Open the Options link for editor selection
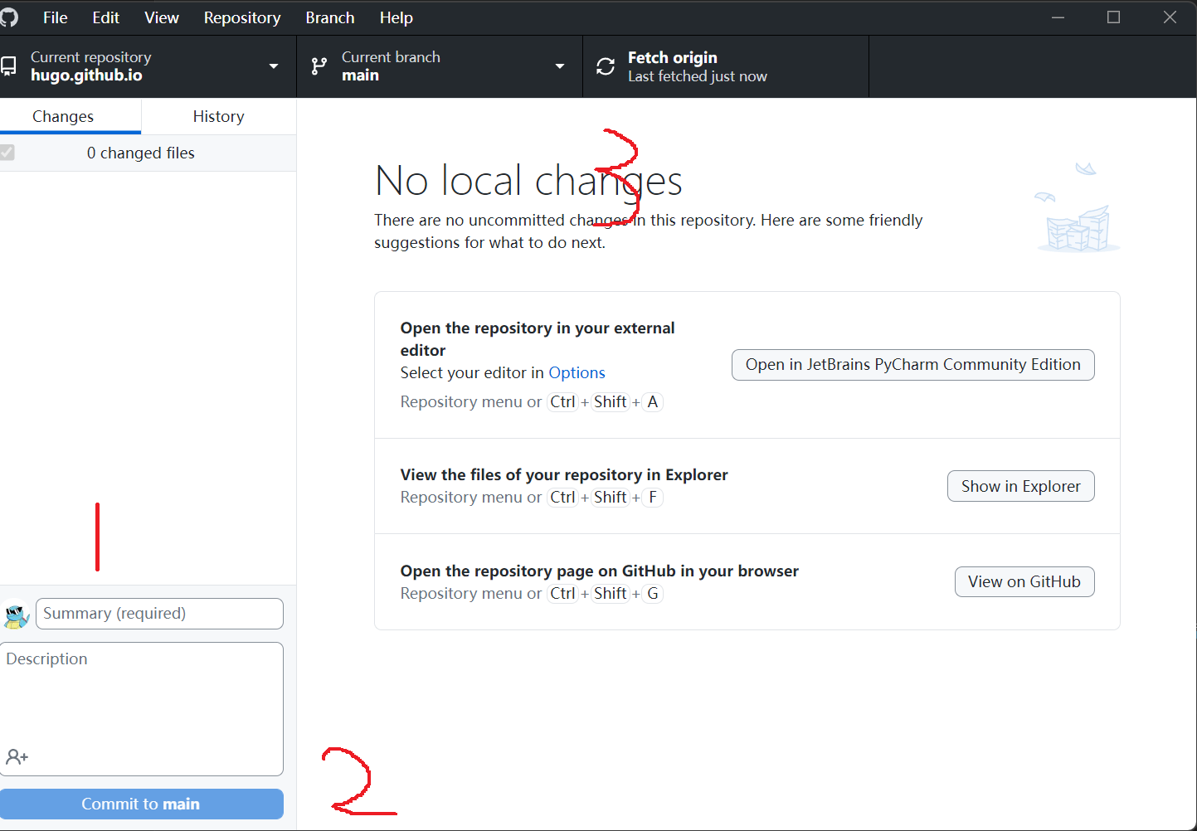Viewport: 1197px width, 831px height. tap(577, 372)
